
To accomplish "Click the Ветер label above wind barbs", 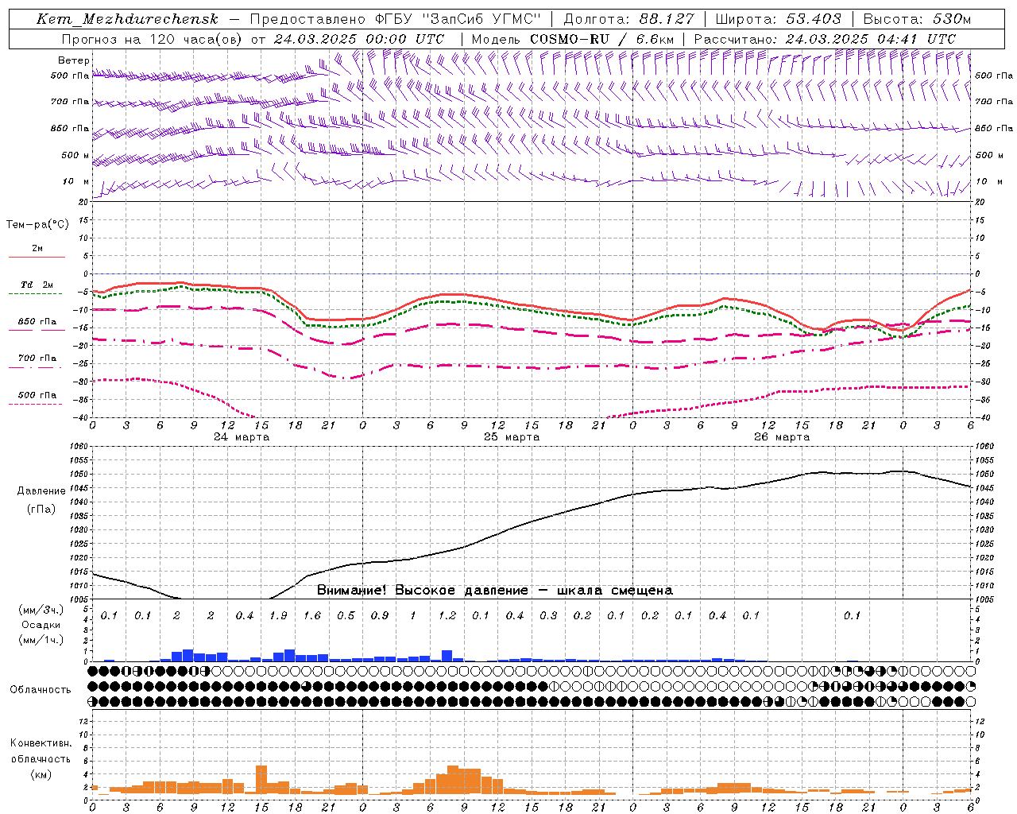I will 74,60.
